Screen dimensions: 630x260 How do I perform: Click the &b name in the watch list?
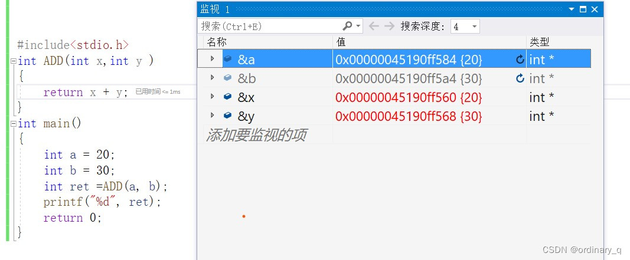coord(247,78)
